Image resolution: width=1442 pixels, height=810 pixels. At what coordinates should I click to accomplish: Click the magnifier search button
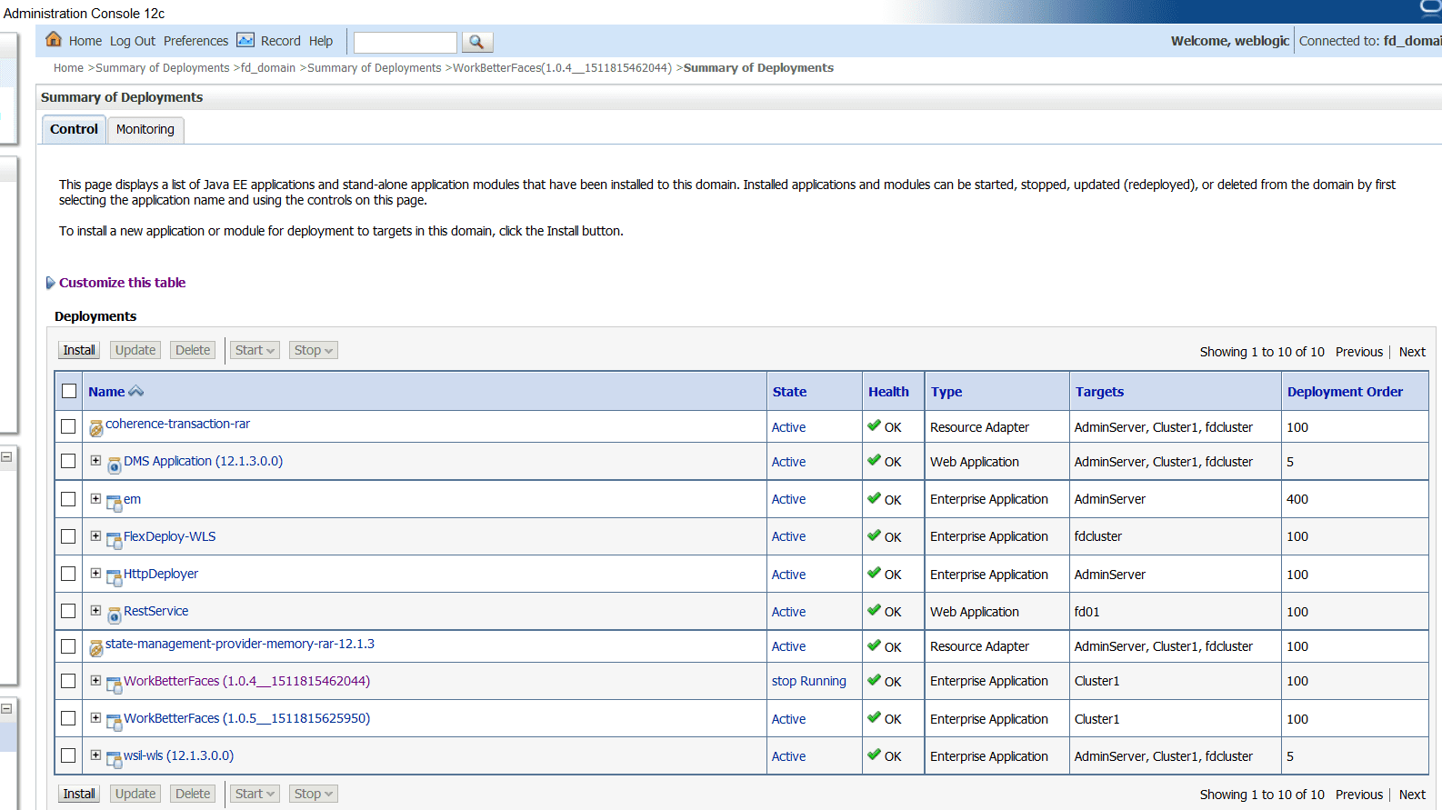(x=477, y=42)
